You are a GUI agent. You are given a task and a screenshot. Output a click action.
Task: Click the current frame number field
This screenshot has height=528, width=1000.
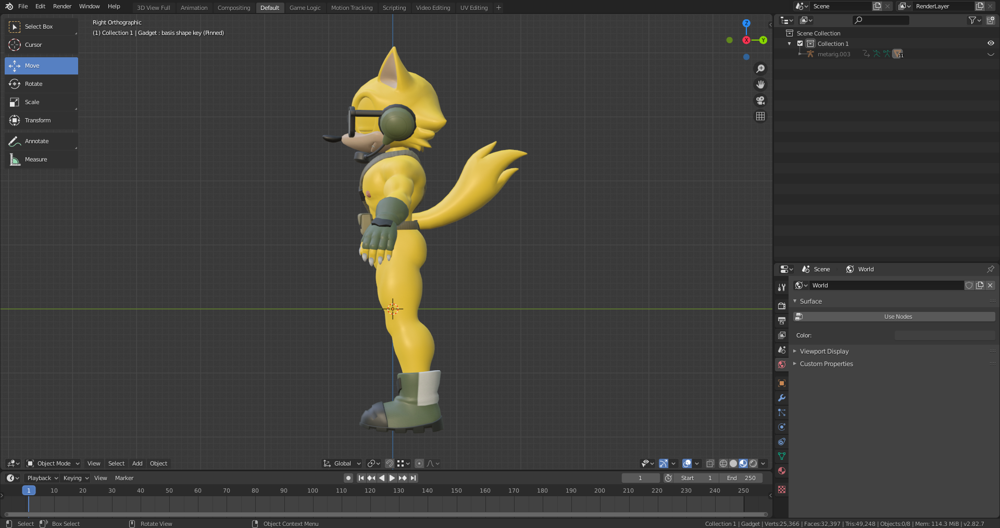point(641,478)
